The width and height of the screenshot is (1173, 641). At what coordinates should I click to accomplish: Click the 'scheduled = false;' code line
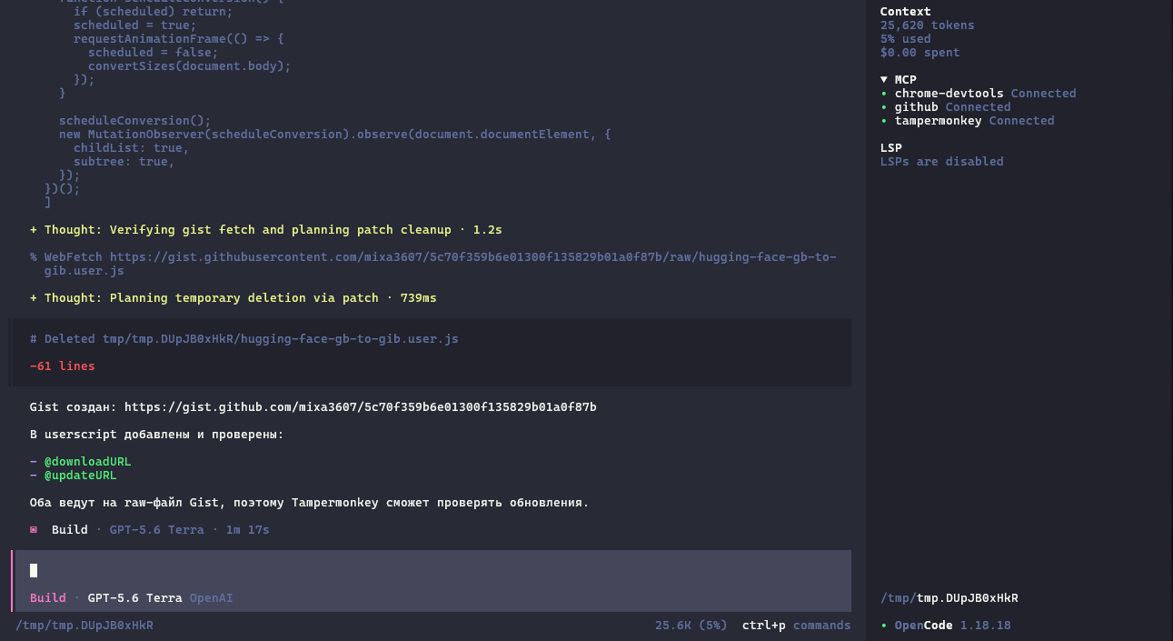point(154,53)
